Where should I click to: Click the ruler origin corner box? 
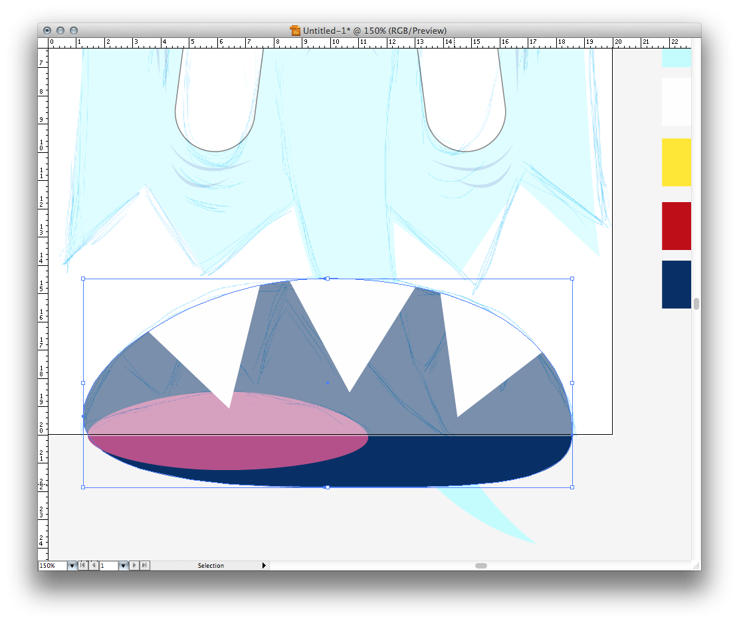(x=43, y=42)
